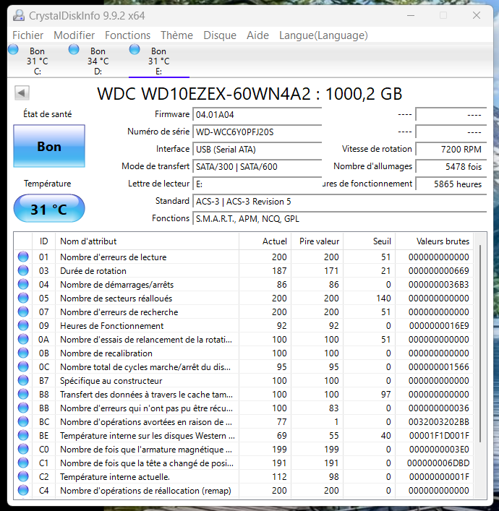Screen dimensions: 499x511
Task: Select the Nombre de secteurs réalloués row
Action: click(243, 298)
